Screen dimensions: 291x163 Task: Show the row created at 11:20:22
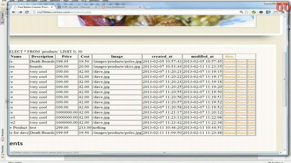point(241,77)
